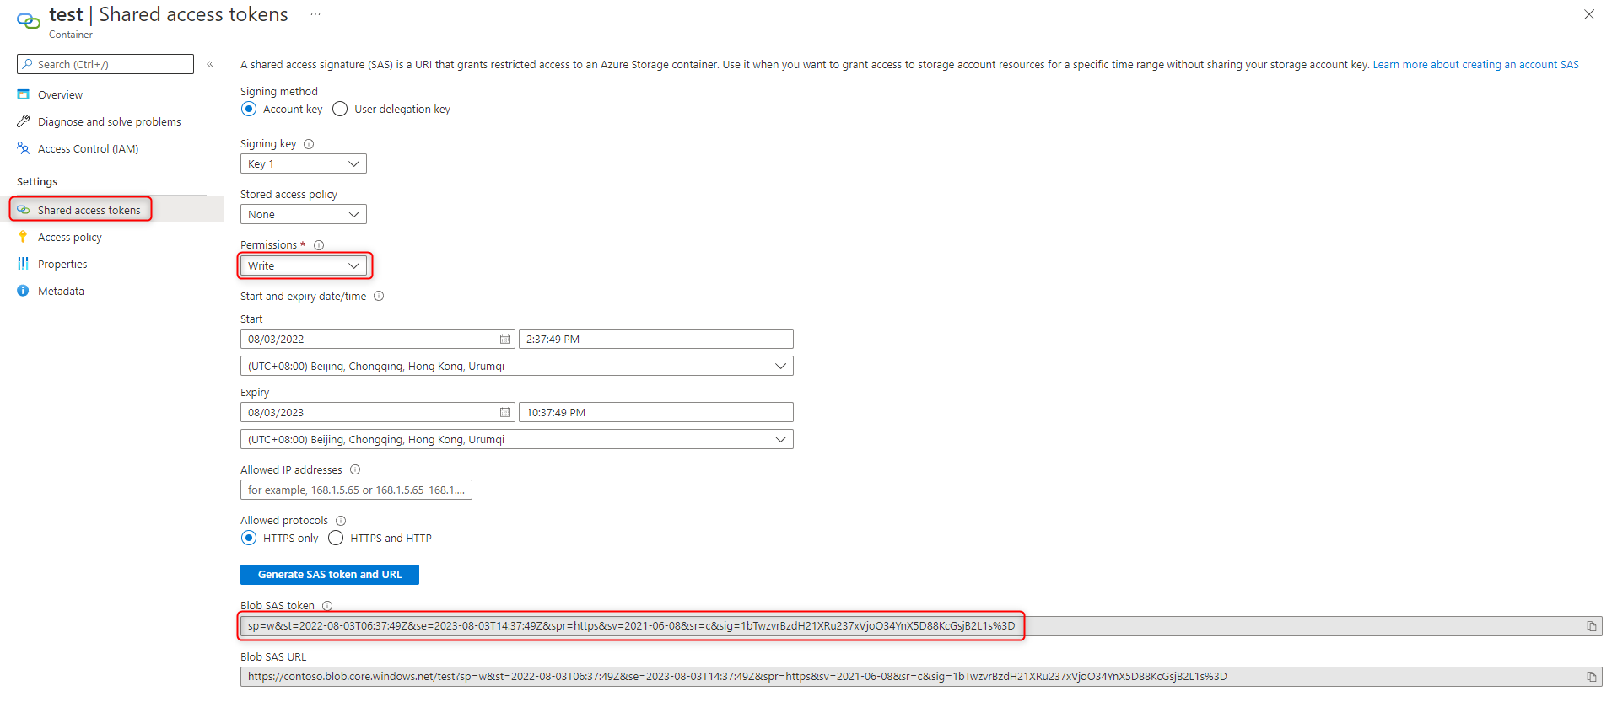
Task: Copy the Blob SAS URL to clipboard
Action: point(1591,677)
